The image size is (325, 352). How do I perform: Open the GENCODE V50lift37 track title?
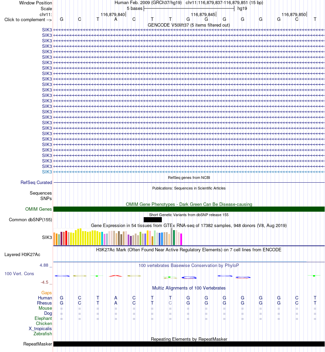pos(189,25)
